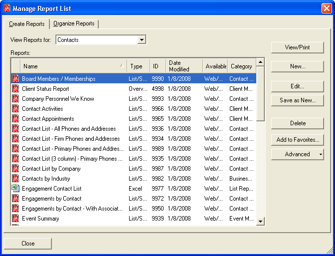Screen dimensions: 335x256
Task: Click the Delete button
Action: click(298, 123)
